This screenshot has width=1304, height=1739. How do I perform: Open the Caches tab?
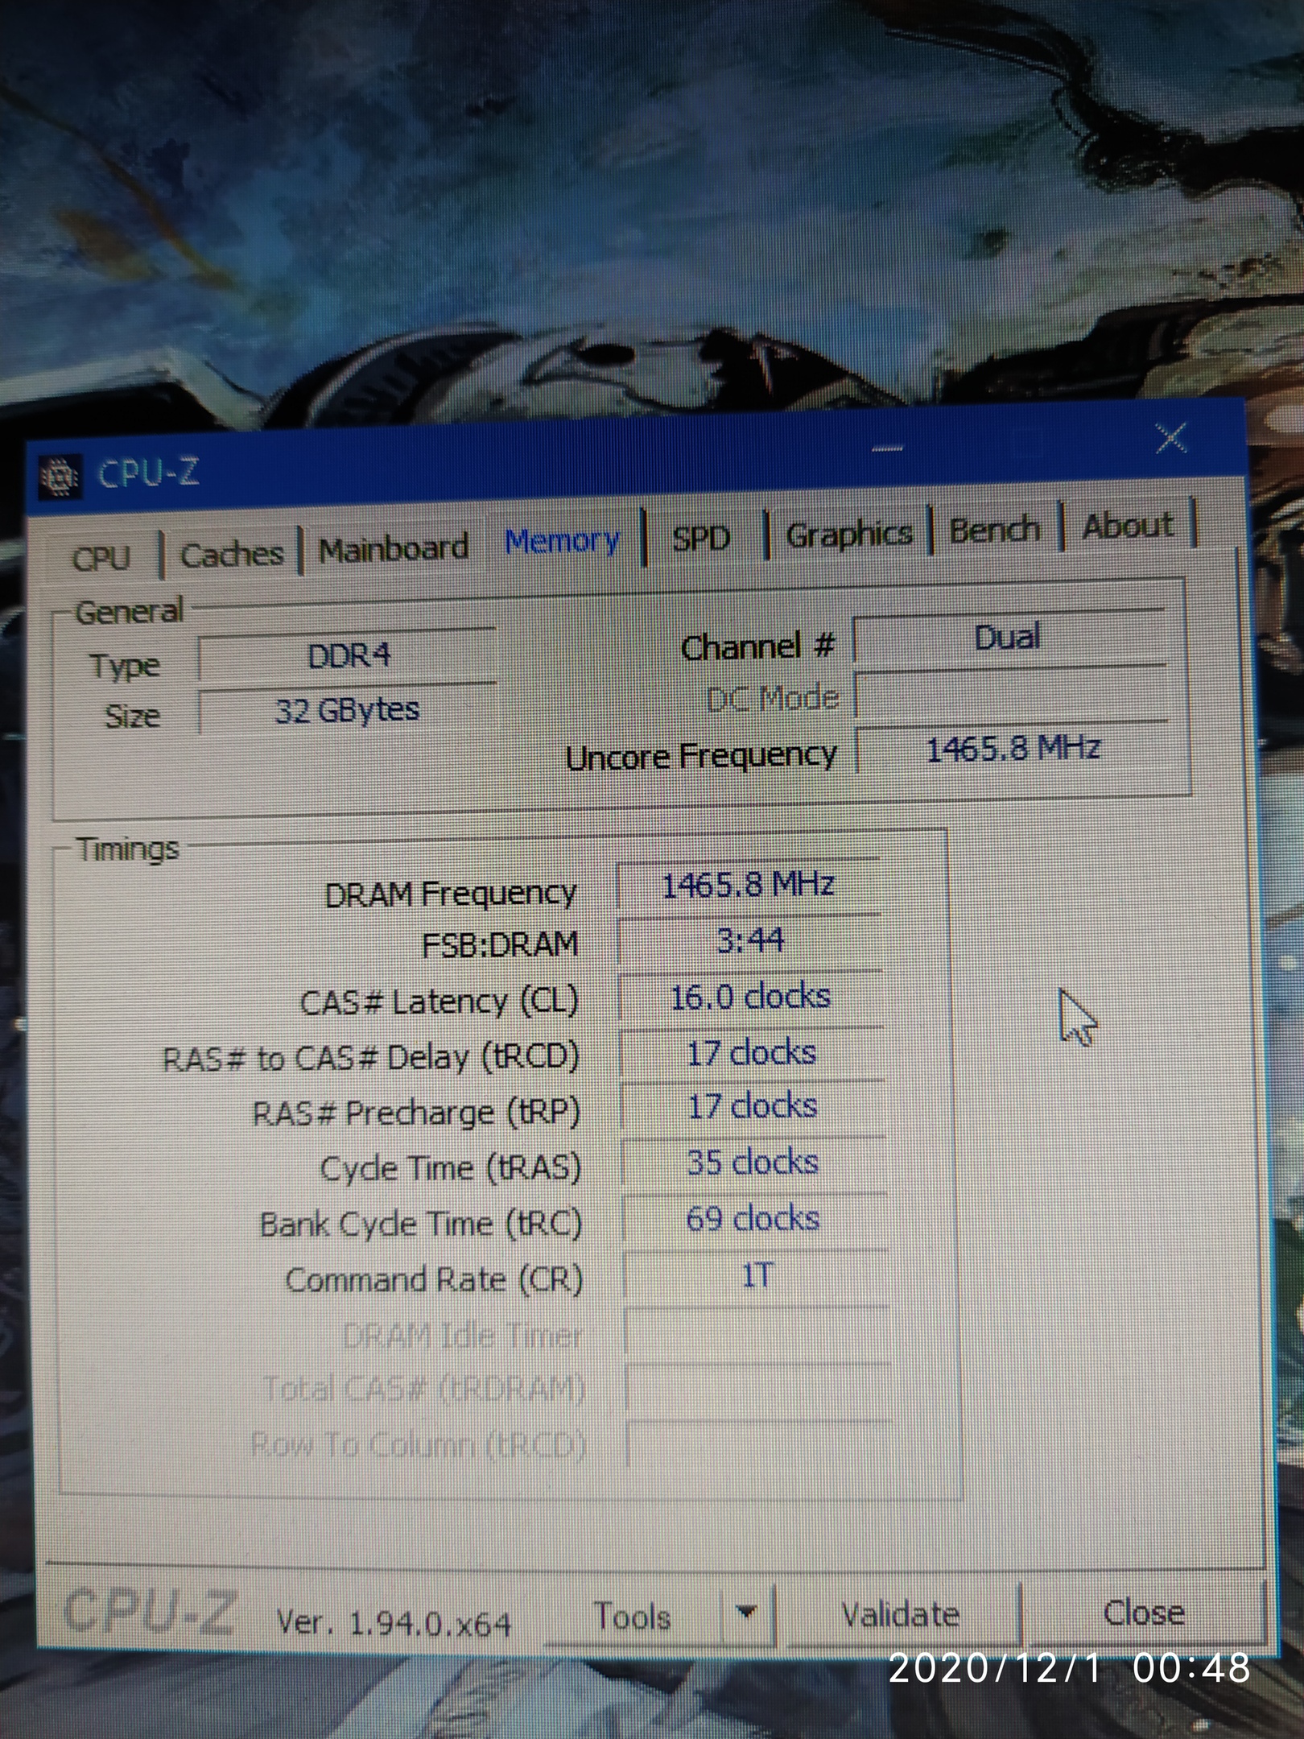[x=232, y=554]
